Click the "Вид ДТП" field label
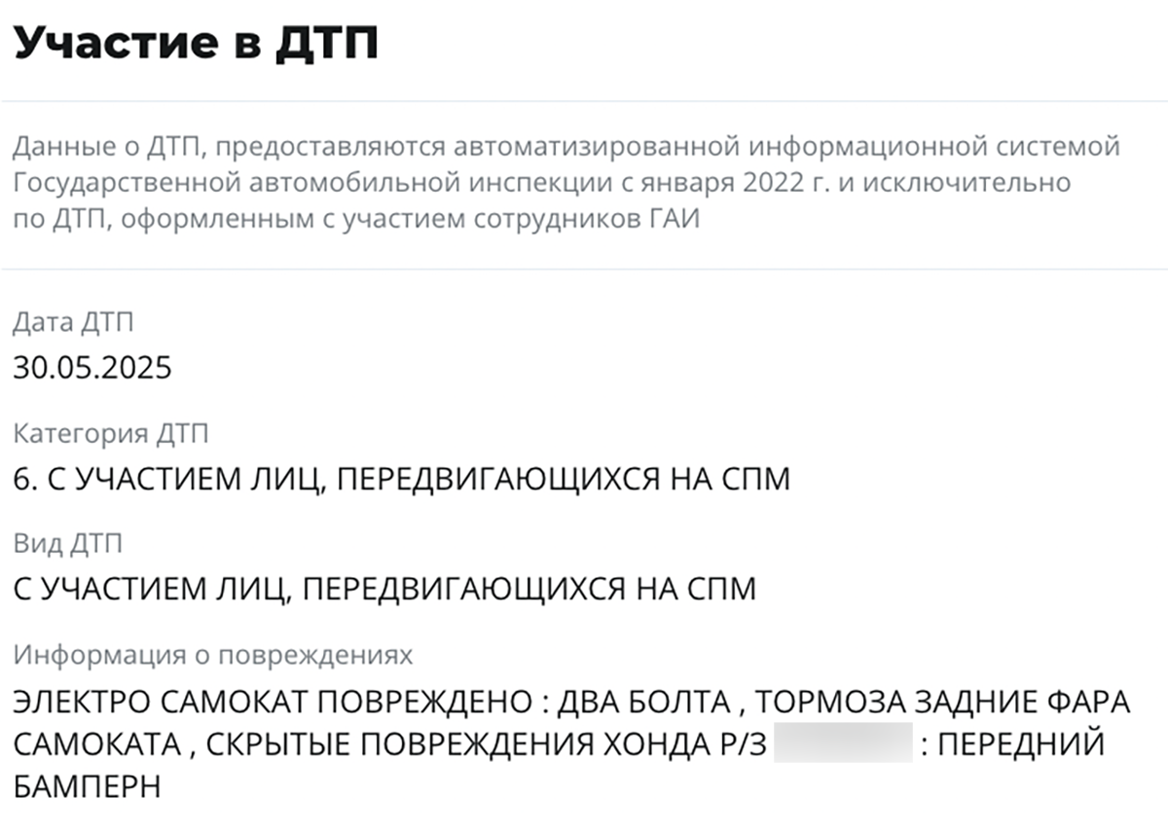The width and height of the screenshot is (1168, 832). [69, 543]
